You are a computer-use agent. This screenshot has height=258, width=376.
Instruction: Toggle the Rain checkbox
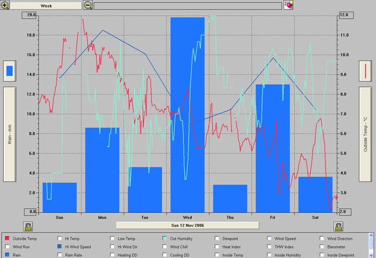pyautogui.click(x=7, y=255)
